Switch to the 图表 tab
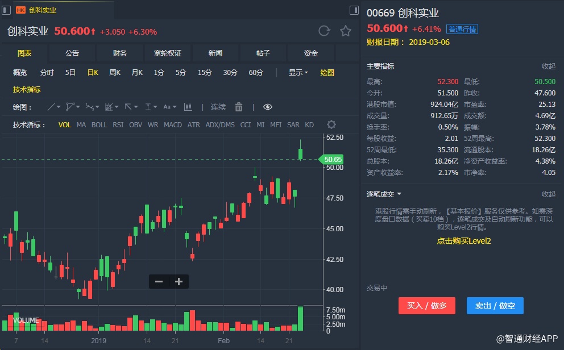This screenshot has width=564, height=350. (24, 53)
